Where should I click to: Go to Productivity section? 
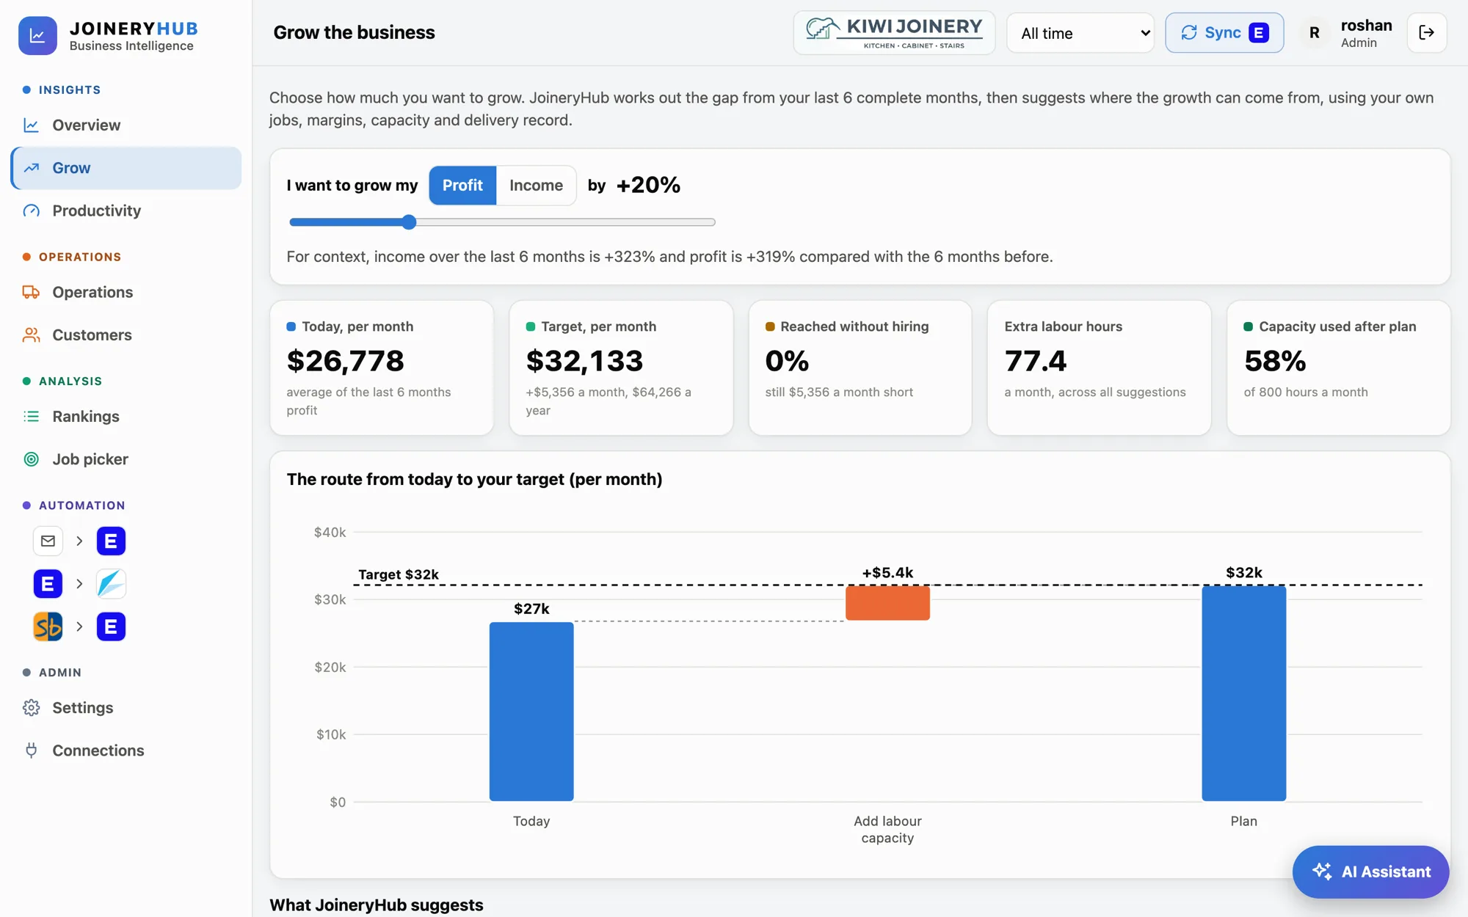126,211
